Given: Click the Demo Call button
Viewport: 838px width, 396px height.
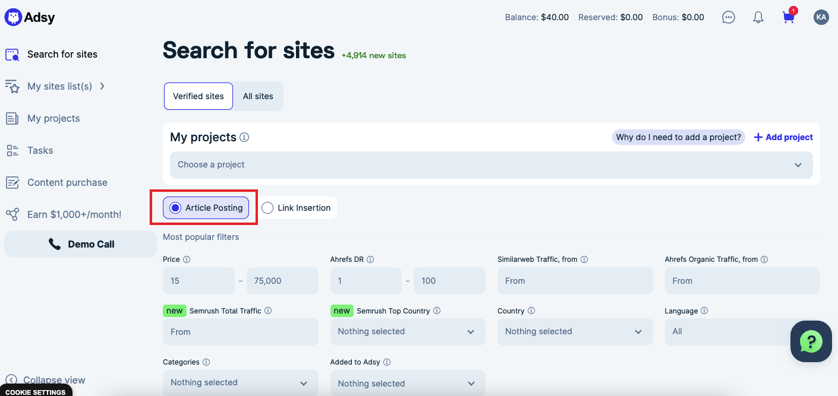Looking at the screenshot, I should 81,244.
